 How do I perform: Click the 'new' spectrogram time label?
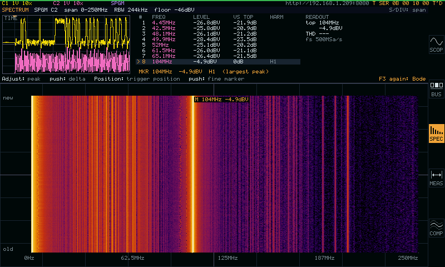click(8, 98)
